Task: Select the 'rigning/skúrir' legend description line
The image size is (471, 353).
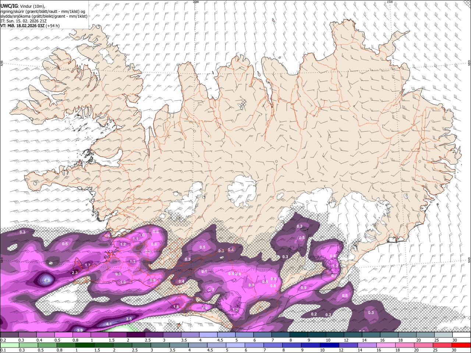Action: click(x=43, y=11)
